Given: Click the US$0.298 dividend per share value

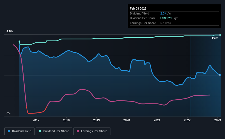Looking at the screenshot, I should point(167,18).
